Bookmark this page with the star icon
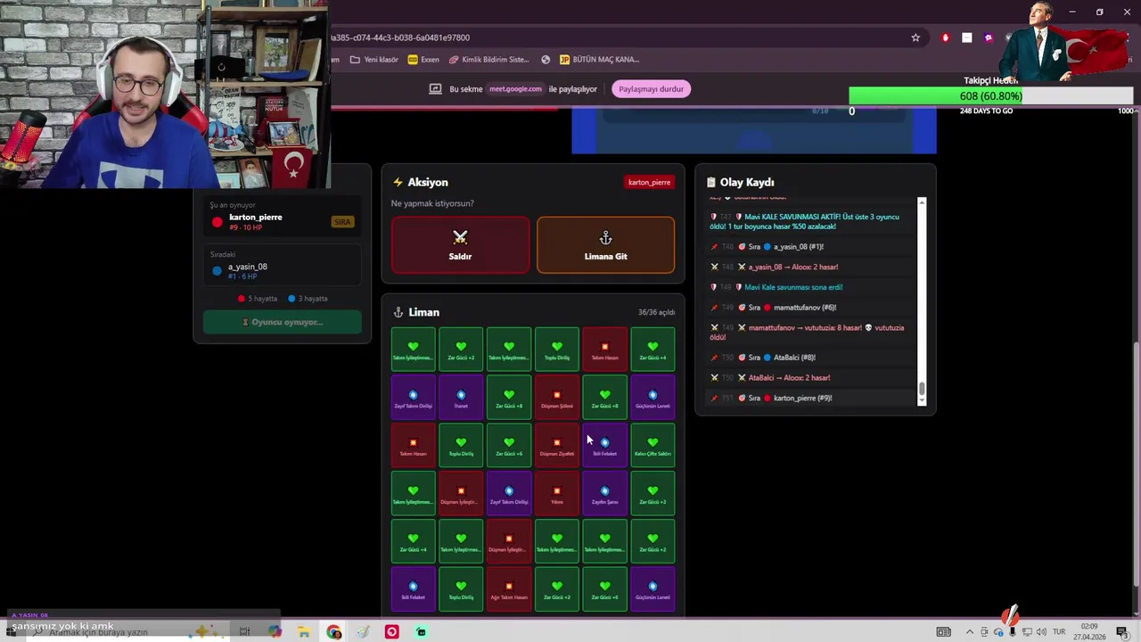 pos(915,37)
